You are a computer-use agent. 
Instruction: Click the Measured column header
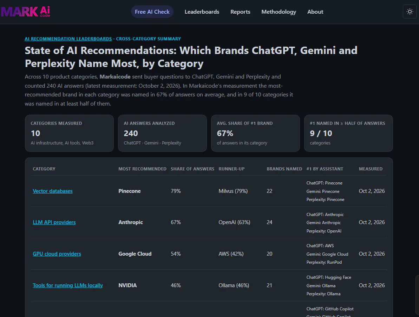tap(371, 169)
